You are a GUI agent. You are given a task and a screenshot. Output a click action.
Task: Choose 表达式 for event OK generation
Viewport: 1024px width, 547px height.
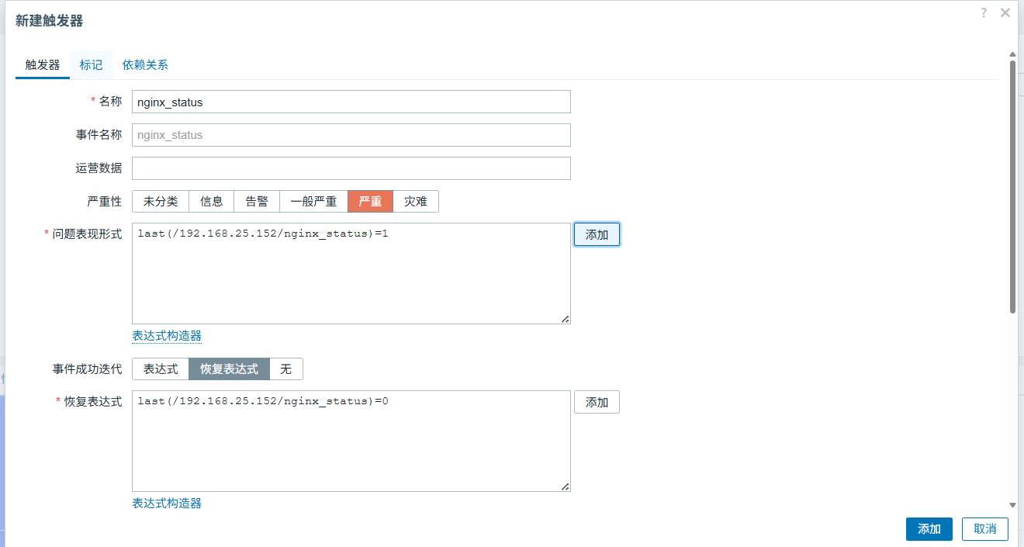pos(161,369)
